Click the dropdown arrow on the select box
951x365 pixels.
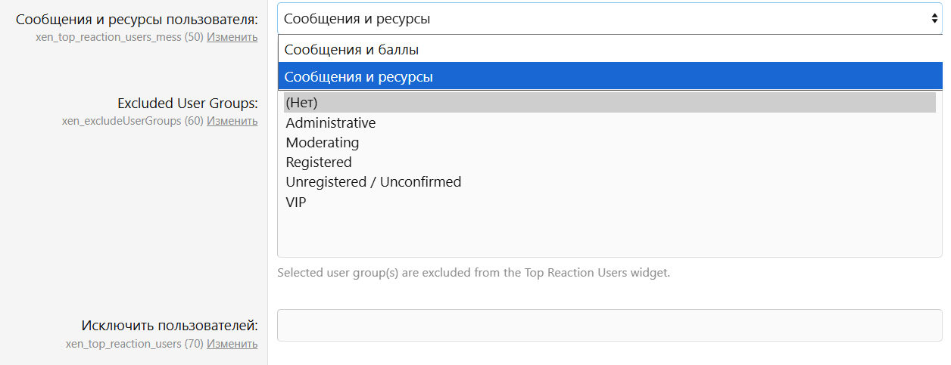click(x=934, y=19)
